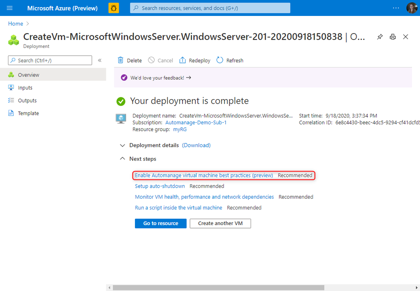Viewport: 420px width, 291px height.
Task: Expand the Deployment details section
Action: pyautogui.click(x=122, y=145)
